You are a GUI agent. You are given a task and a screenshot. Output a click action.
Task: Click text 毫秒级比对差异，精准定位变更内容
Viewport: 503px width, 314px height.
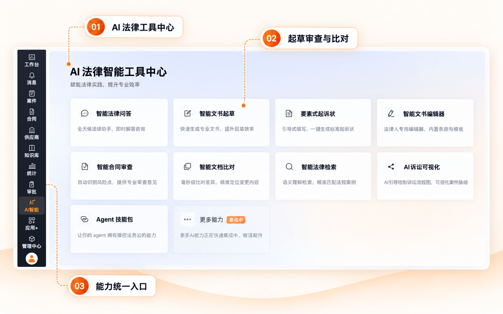point(220,182)
